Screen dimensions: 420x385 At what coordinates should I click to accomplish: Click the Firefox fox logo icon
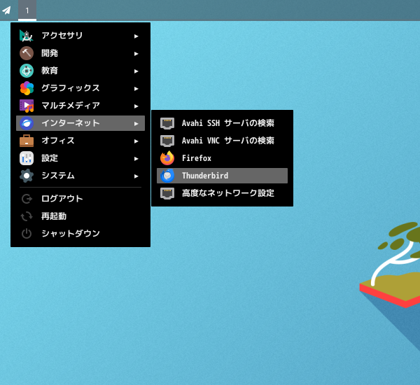click(x=167, y=158)
